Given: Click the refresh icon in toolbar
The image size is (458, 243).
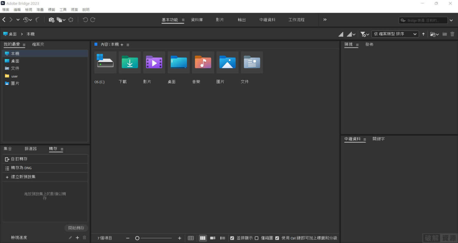Looking at the screenshot, I should 71,20.
